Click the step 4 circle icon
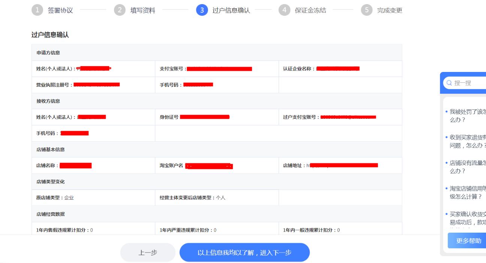 coord(284,10)
